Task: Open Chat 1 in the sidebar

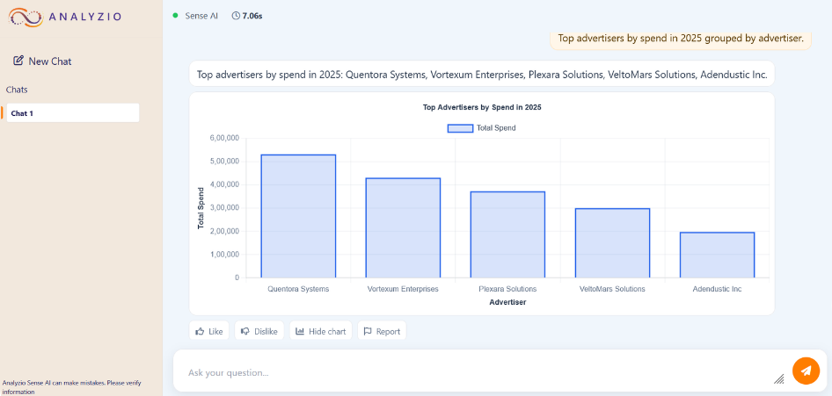Action: click(70, 113)
